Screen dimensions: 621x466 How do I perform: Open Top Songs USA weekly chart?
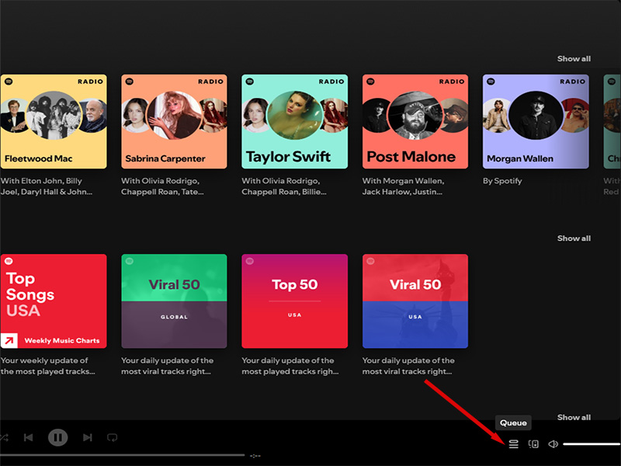[54, 301]
